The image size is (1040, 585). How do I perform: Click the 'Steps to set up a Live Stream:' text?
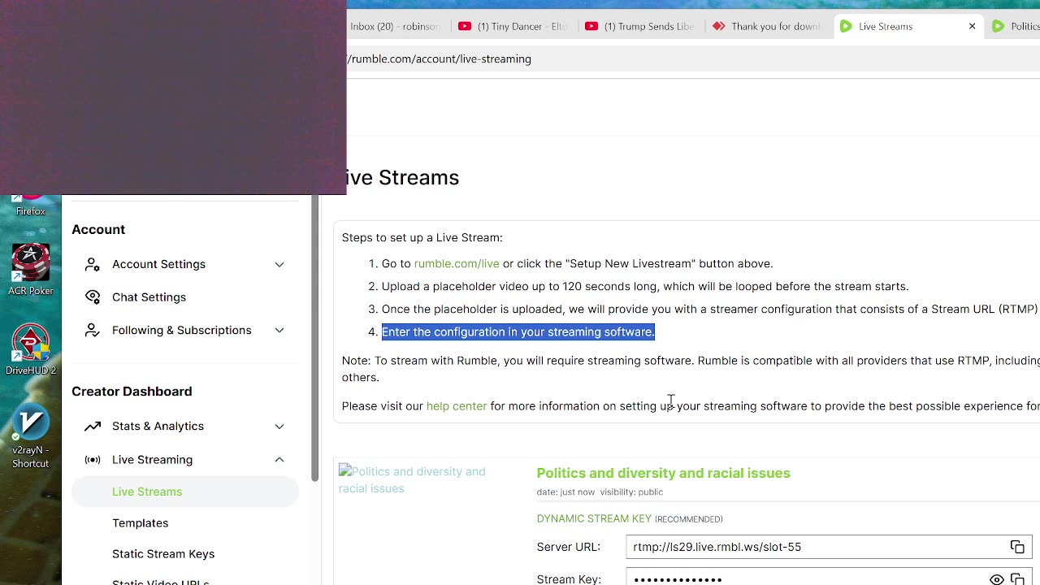pyautogui.click(x=422, y=237)
